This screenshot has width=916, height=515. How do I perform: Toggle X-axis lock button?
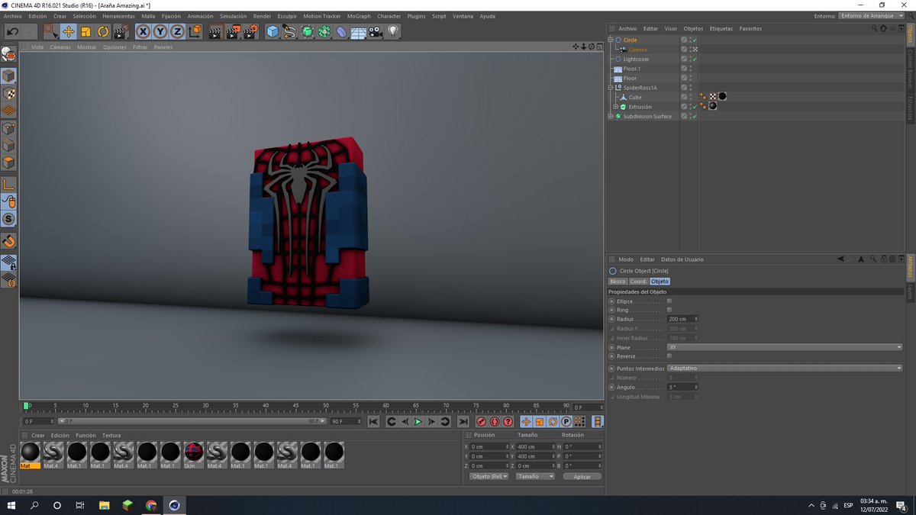(143, 31)
